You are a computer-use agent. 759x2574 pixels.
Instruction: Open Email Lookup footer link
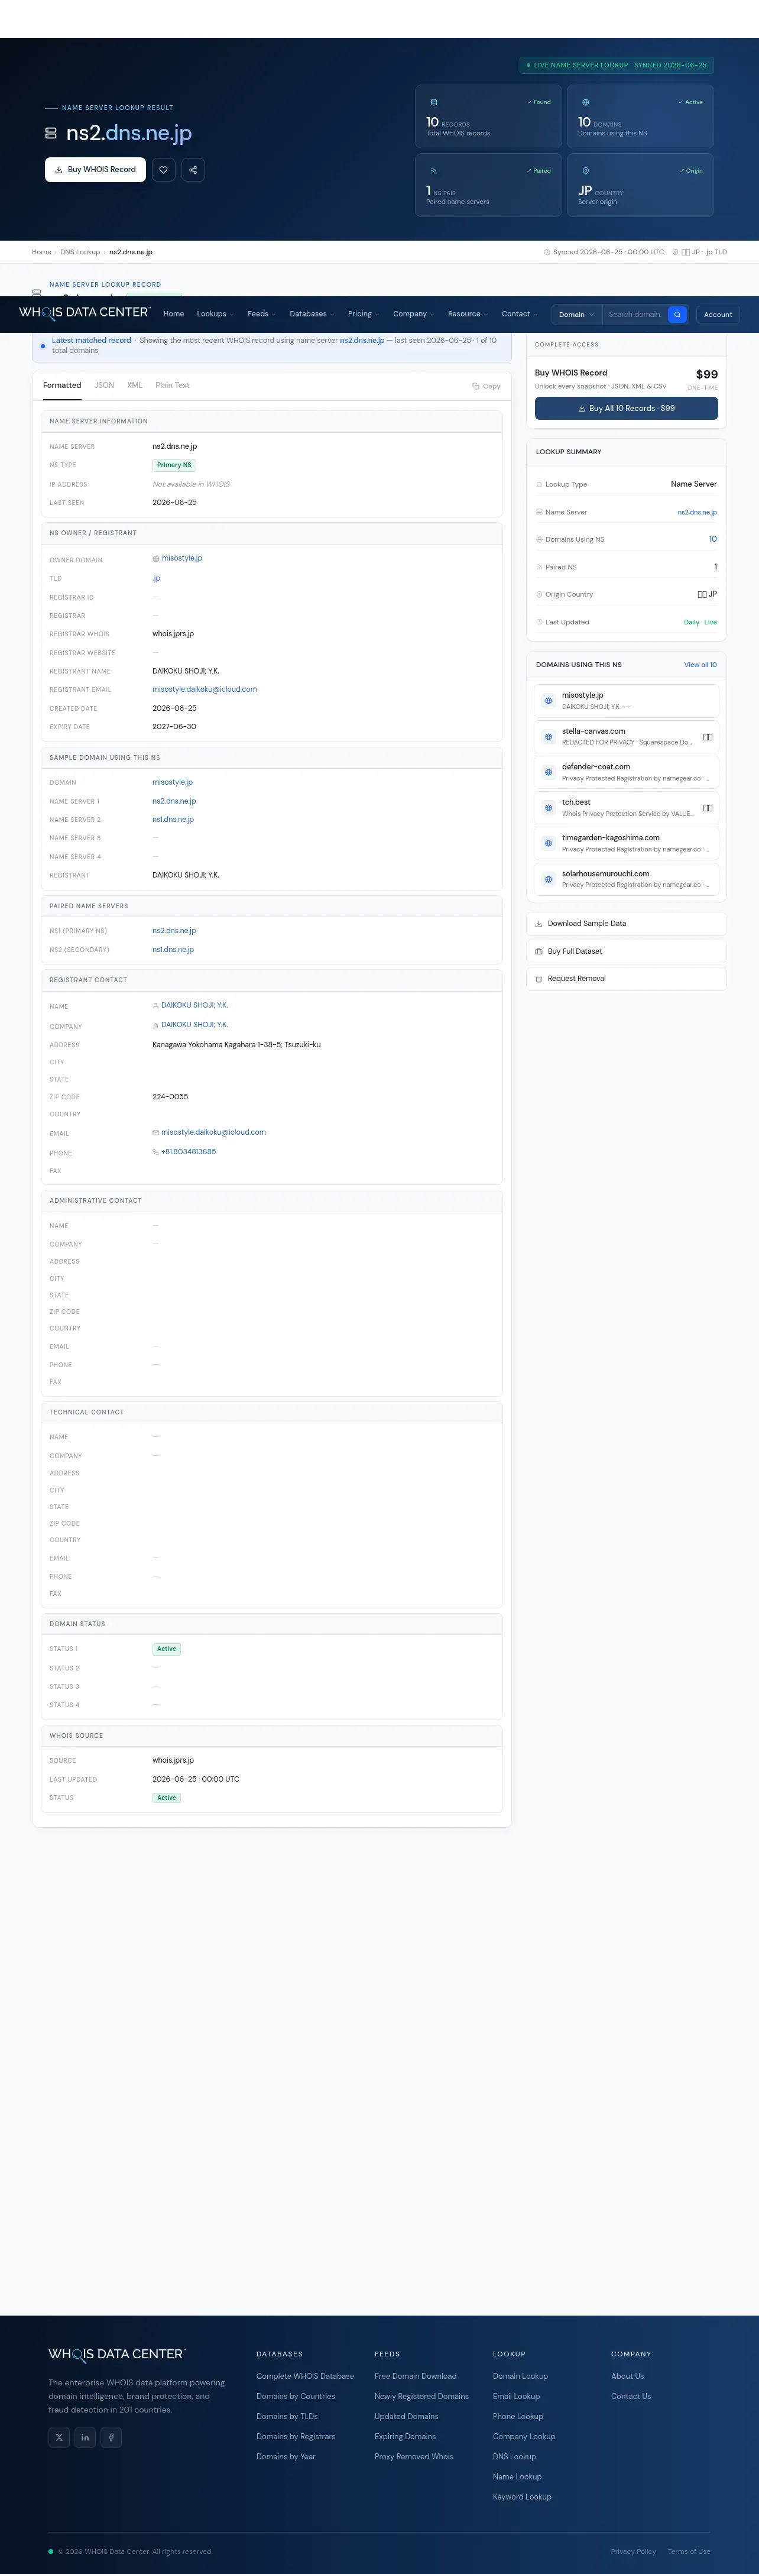516,2396
